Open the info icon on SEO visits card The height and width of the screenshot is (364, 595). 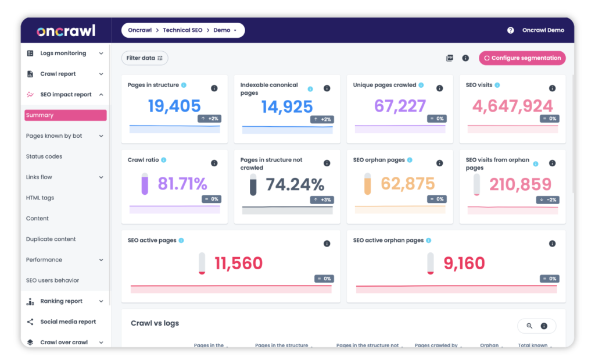551,88
